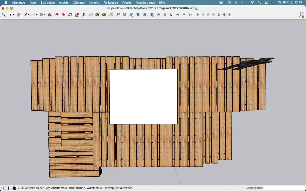Open the Kamera menu
Viewport: 306px width, 191px height.
pyautogui.click(x=94, y=2)
